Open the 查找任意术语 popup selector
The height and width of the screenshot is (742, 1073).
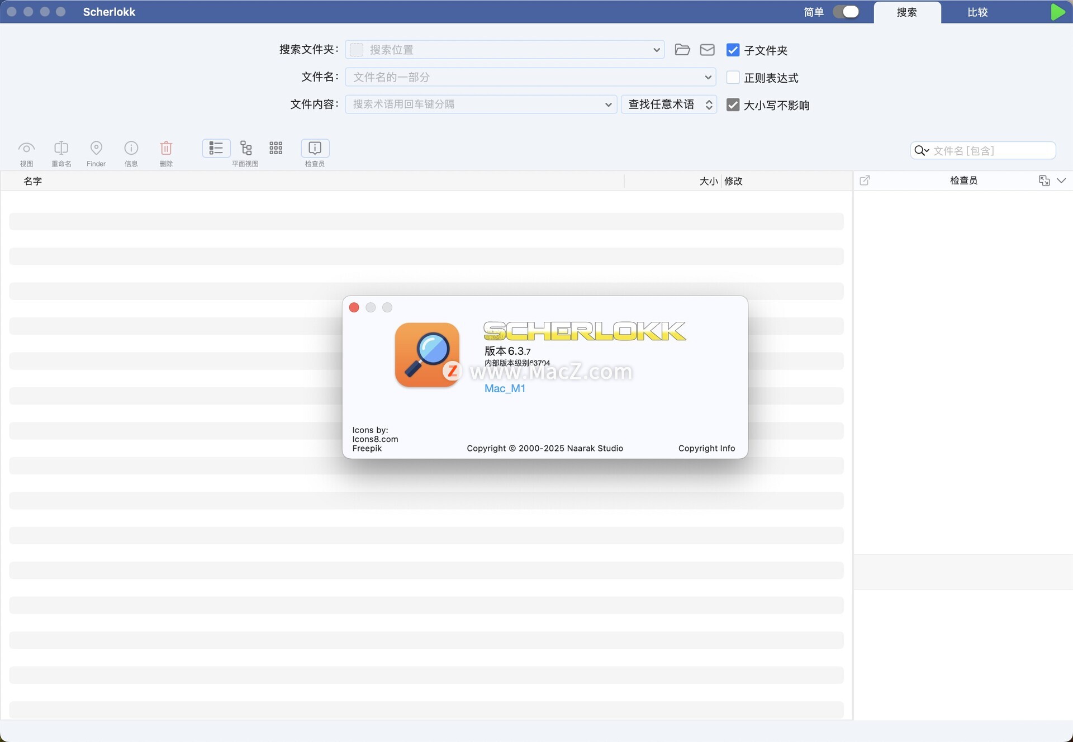pos(669,104)
